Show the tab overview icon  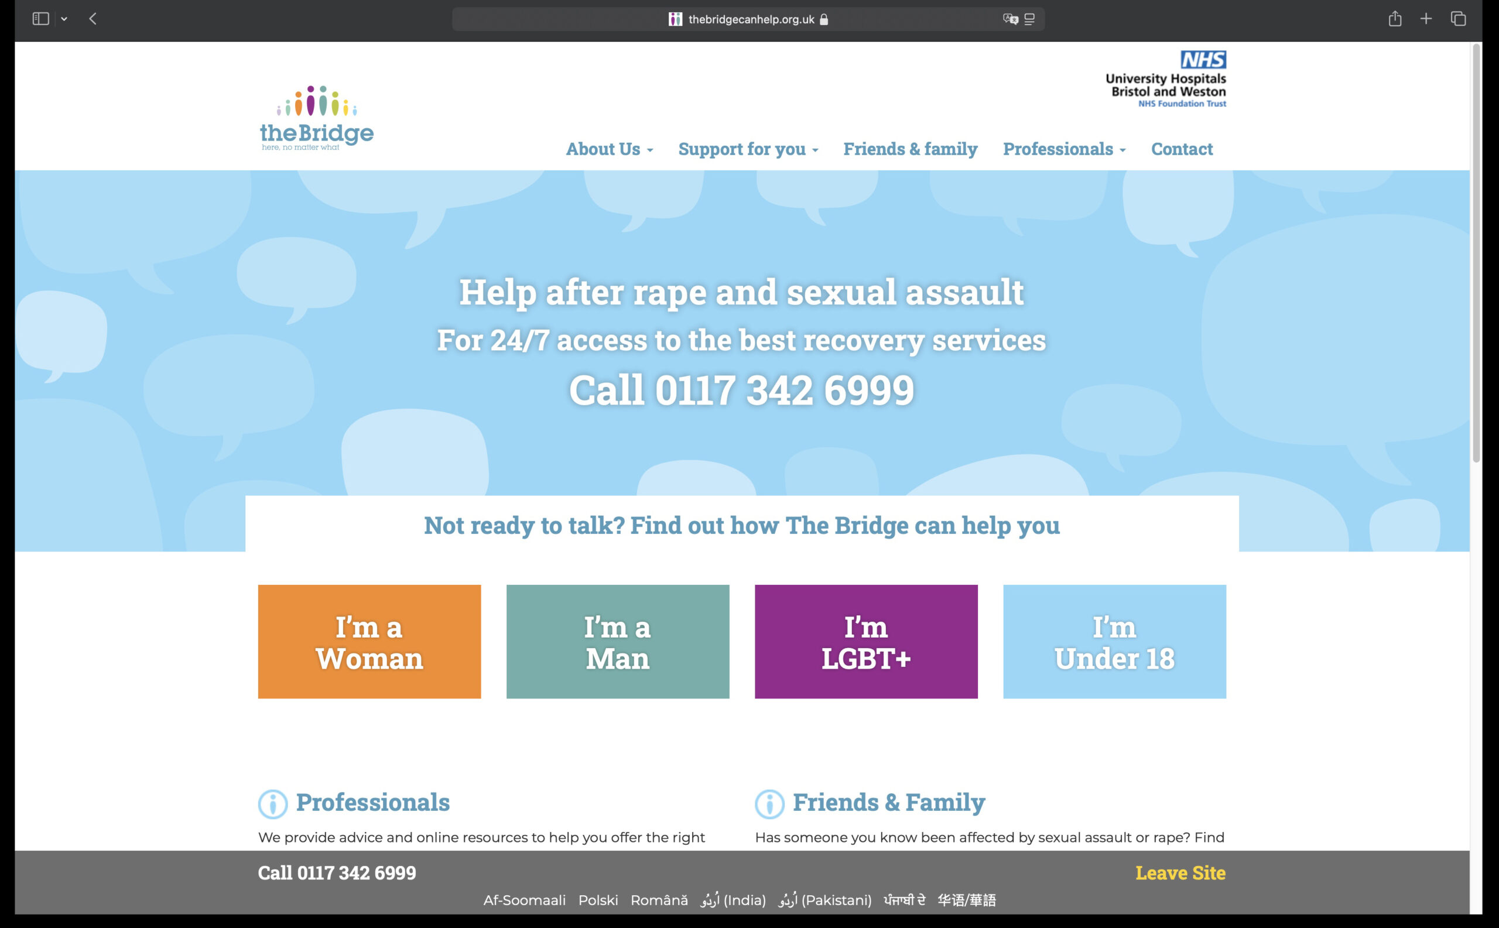tap(1459, 19)
